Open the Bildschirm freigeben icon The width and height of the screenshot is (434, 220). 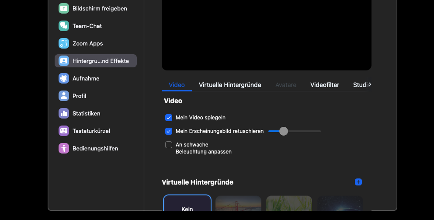[64, 8]
